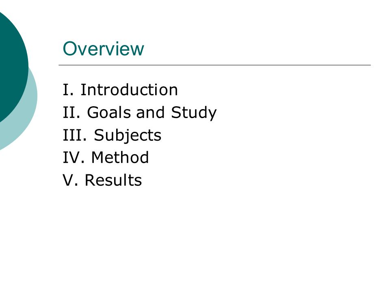Click the word Study

coord(194,113)
